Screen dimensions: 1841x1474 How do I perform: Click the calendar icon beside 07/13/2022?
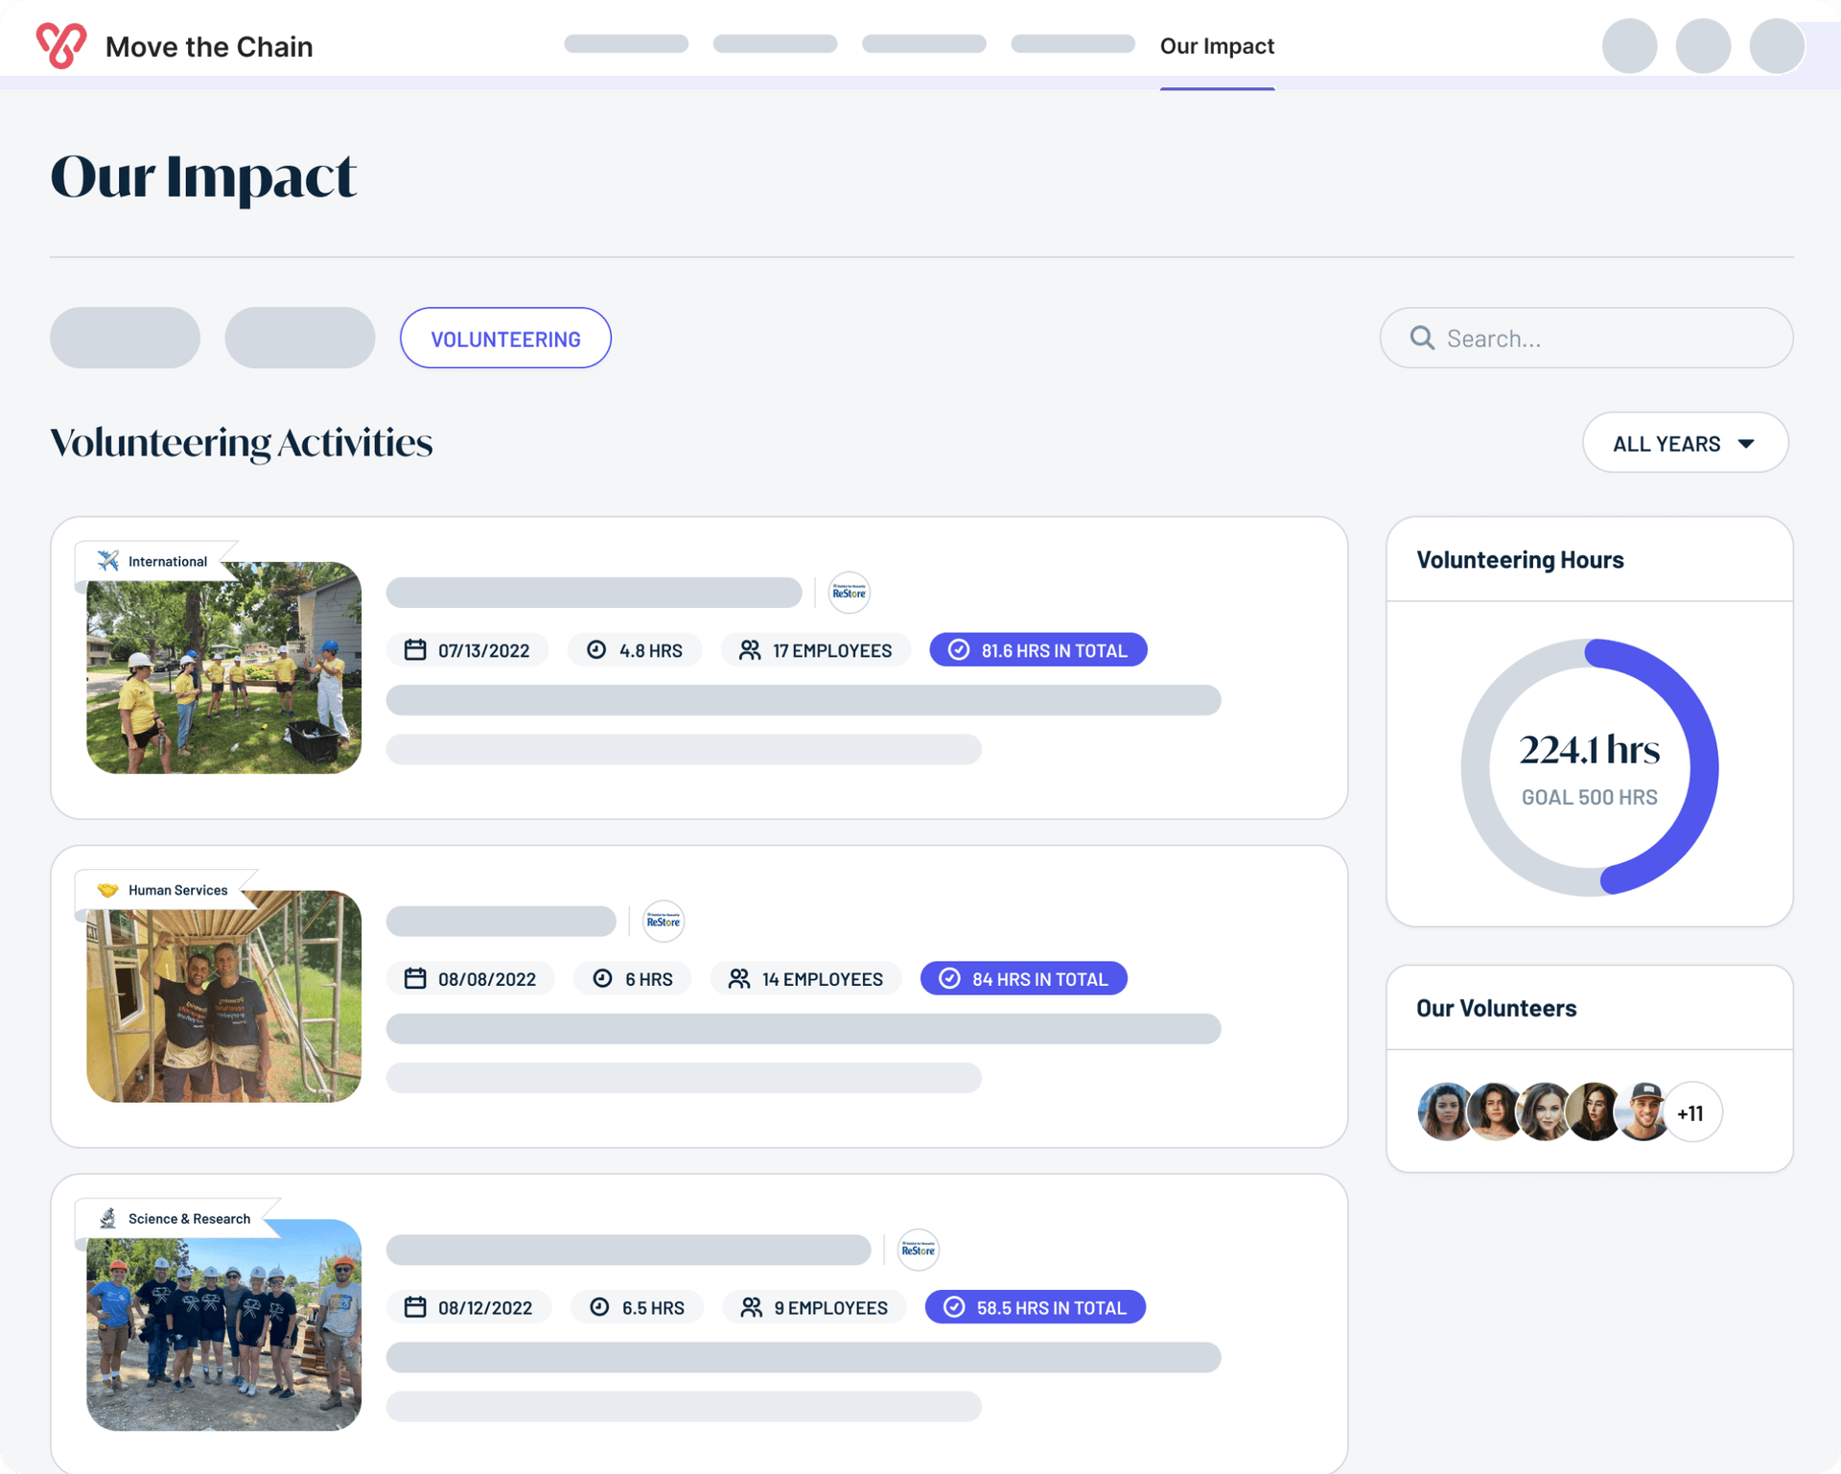(415, 650)
